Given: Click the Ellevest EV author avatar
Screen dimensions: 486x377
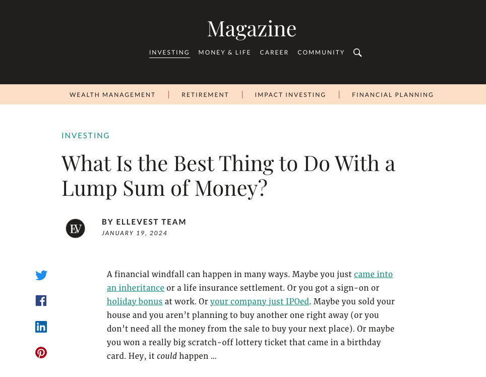Looking at the screenshot, I should [76, 228].
